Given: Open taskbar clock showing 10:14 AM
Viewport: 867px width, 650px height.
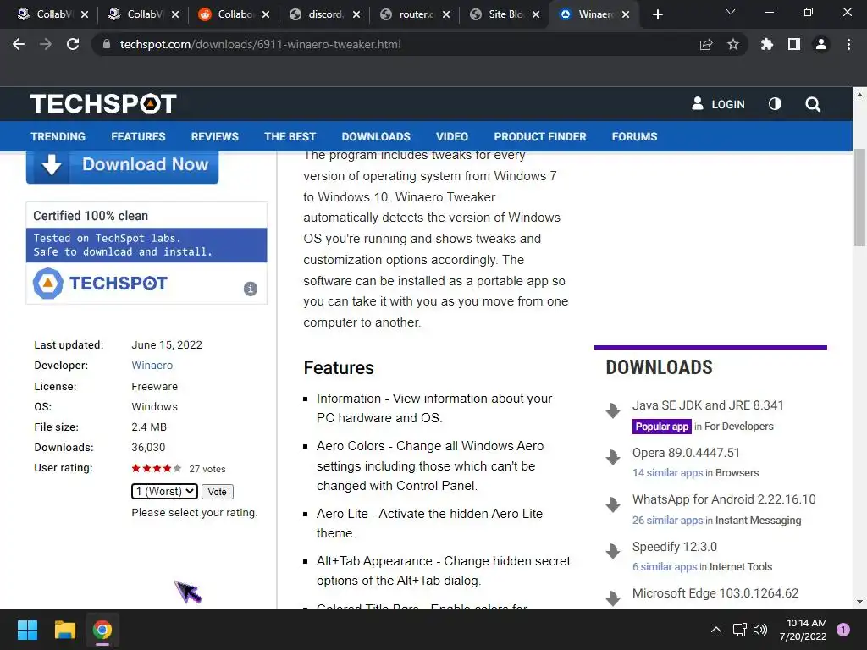Looking at the screenshot, I should pyautogui.click(x=803, y=630).
